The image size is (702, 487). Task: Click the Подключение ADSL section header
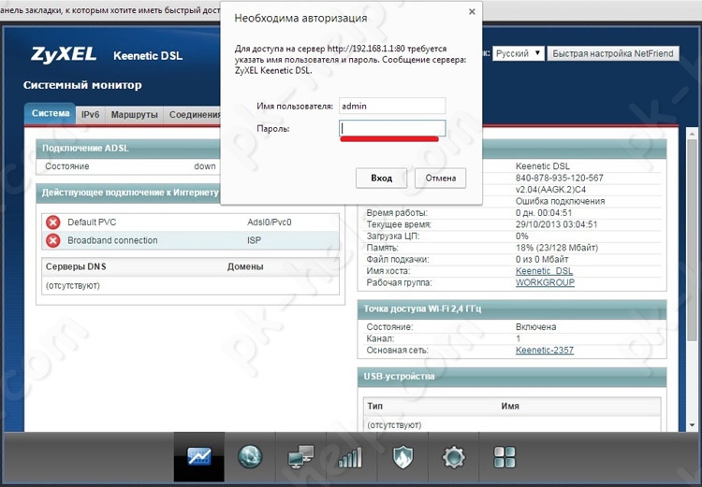pyautogui.click(x=128, y=148)
